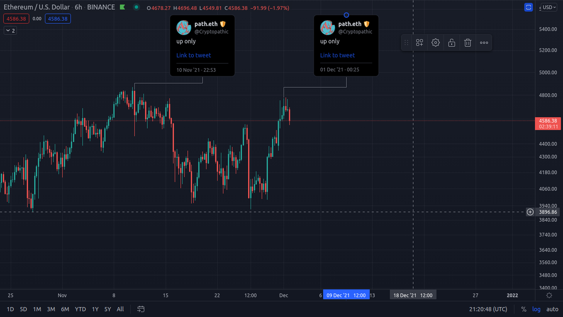Click the H4696.48 high value in legend
563x317 pixels.
click(x=185, y=8)
